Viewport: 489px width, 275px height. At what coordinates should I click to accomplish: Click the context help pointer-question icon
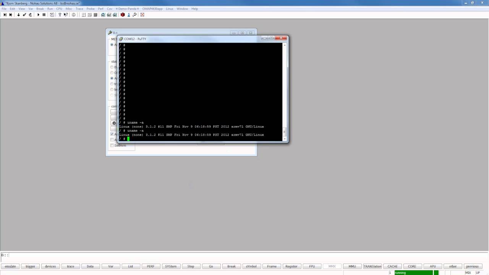pos(66,15)
